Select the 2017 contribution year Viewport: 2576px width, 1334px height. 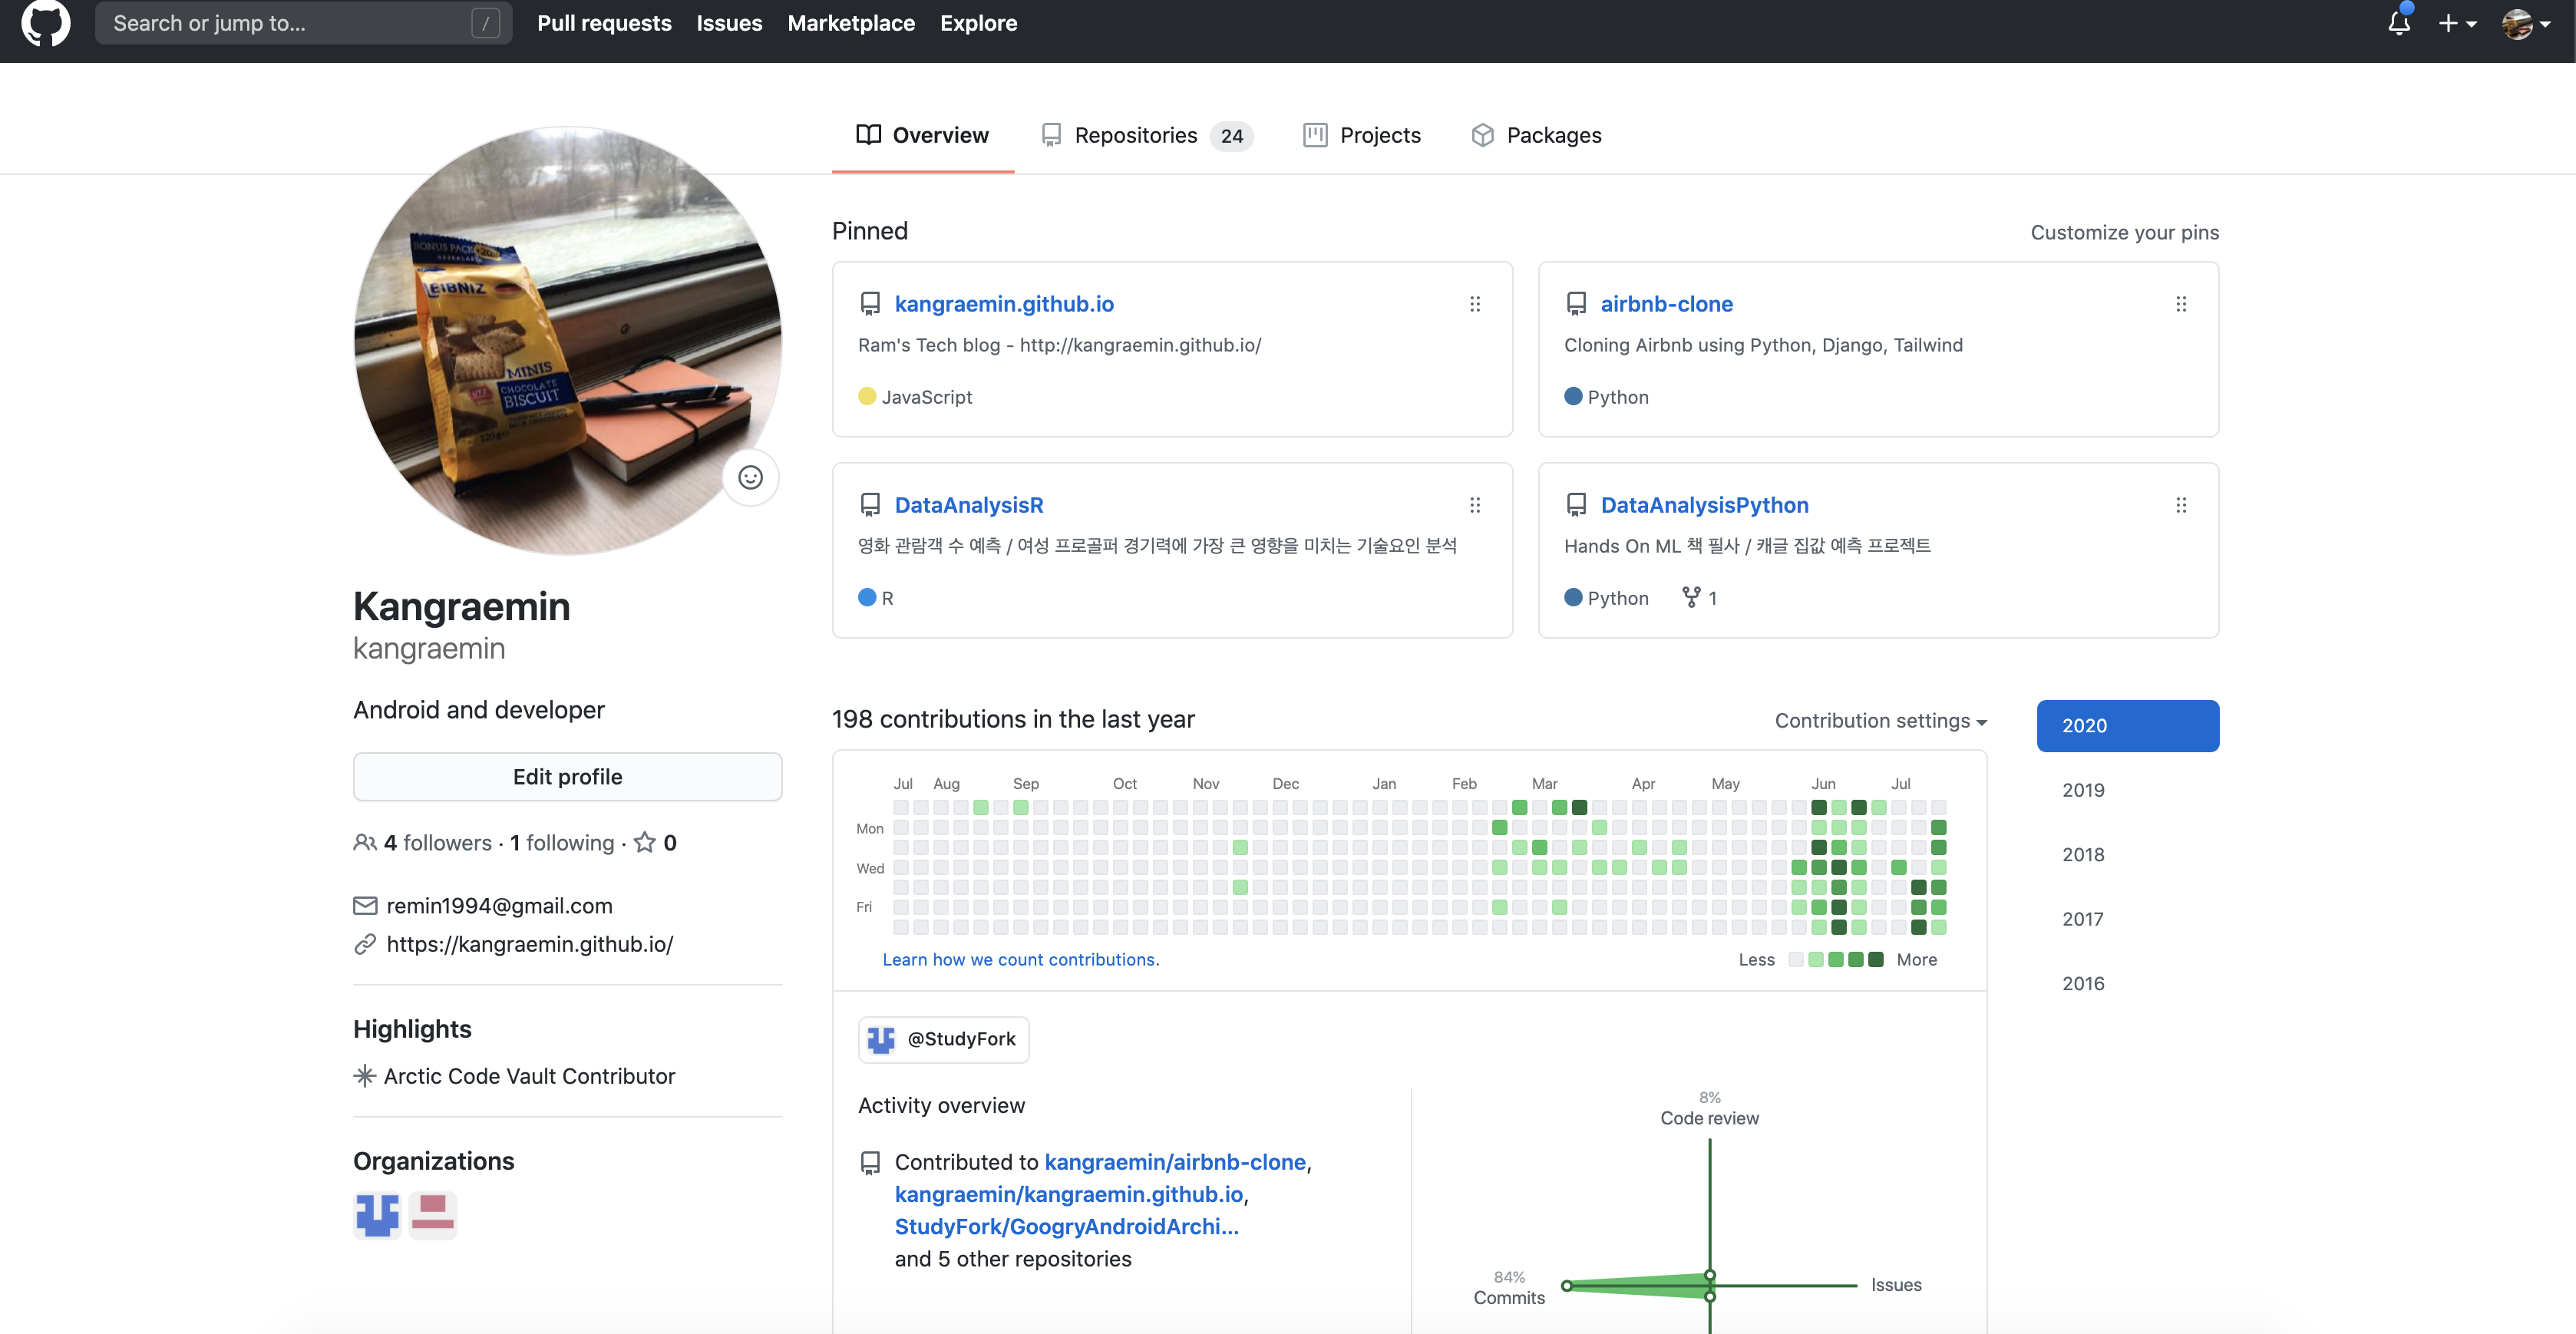[2083, 919]
